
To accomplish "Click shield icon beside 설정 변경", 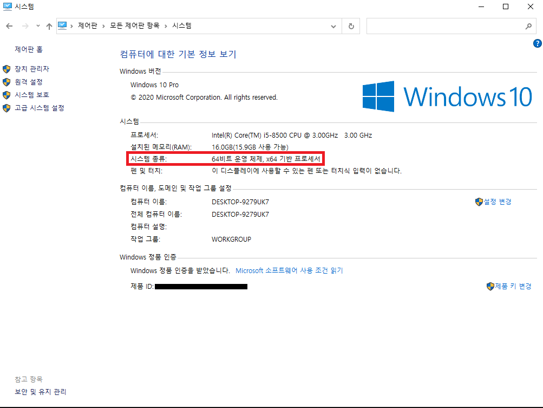I will [479, 202].
